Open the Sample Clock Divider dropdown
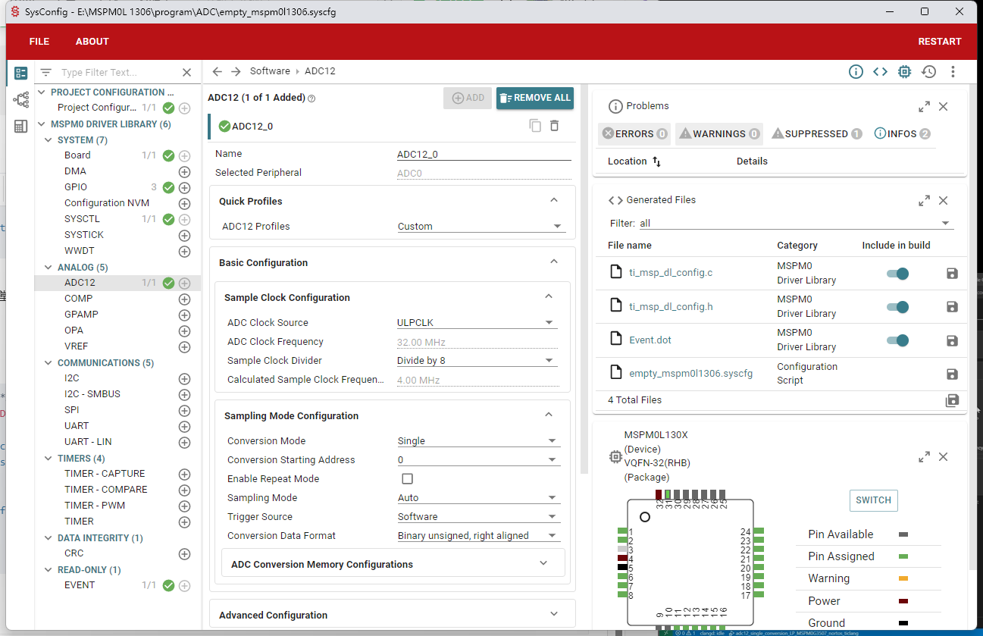 click(x=477, y=361)
